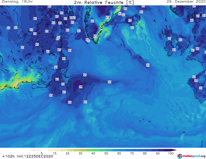The height and width of the screenshot is (159, 206).
Task: Click the 90 contour label over Portugal
Action: click(200, 88)
